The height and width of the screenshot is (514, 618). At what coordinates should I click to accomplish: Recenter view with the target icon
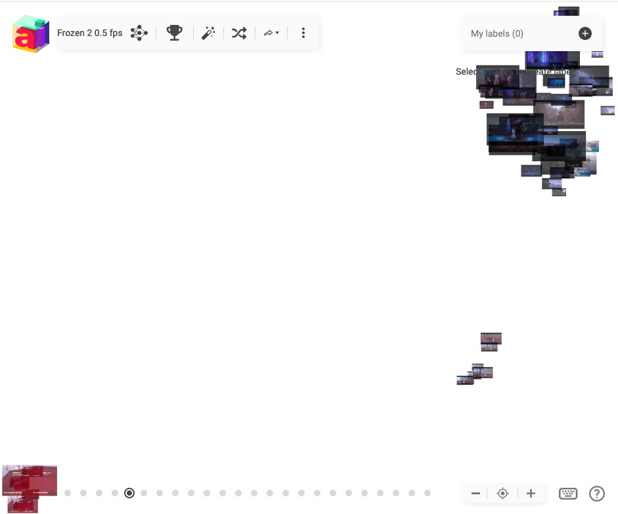tap(503, 493)
